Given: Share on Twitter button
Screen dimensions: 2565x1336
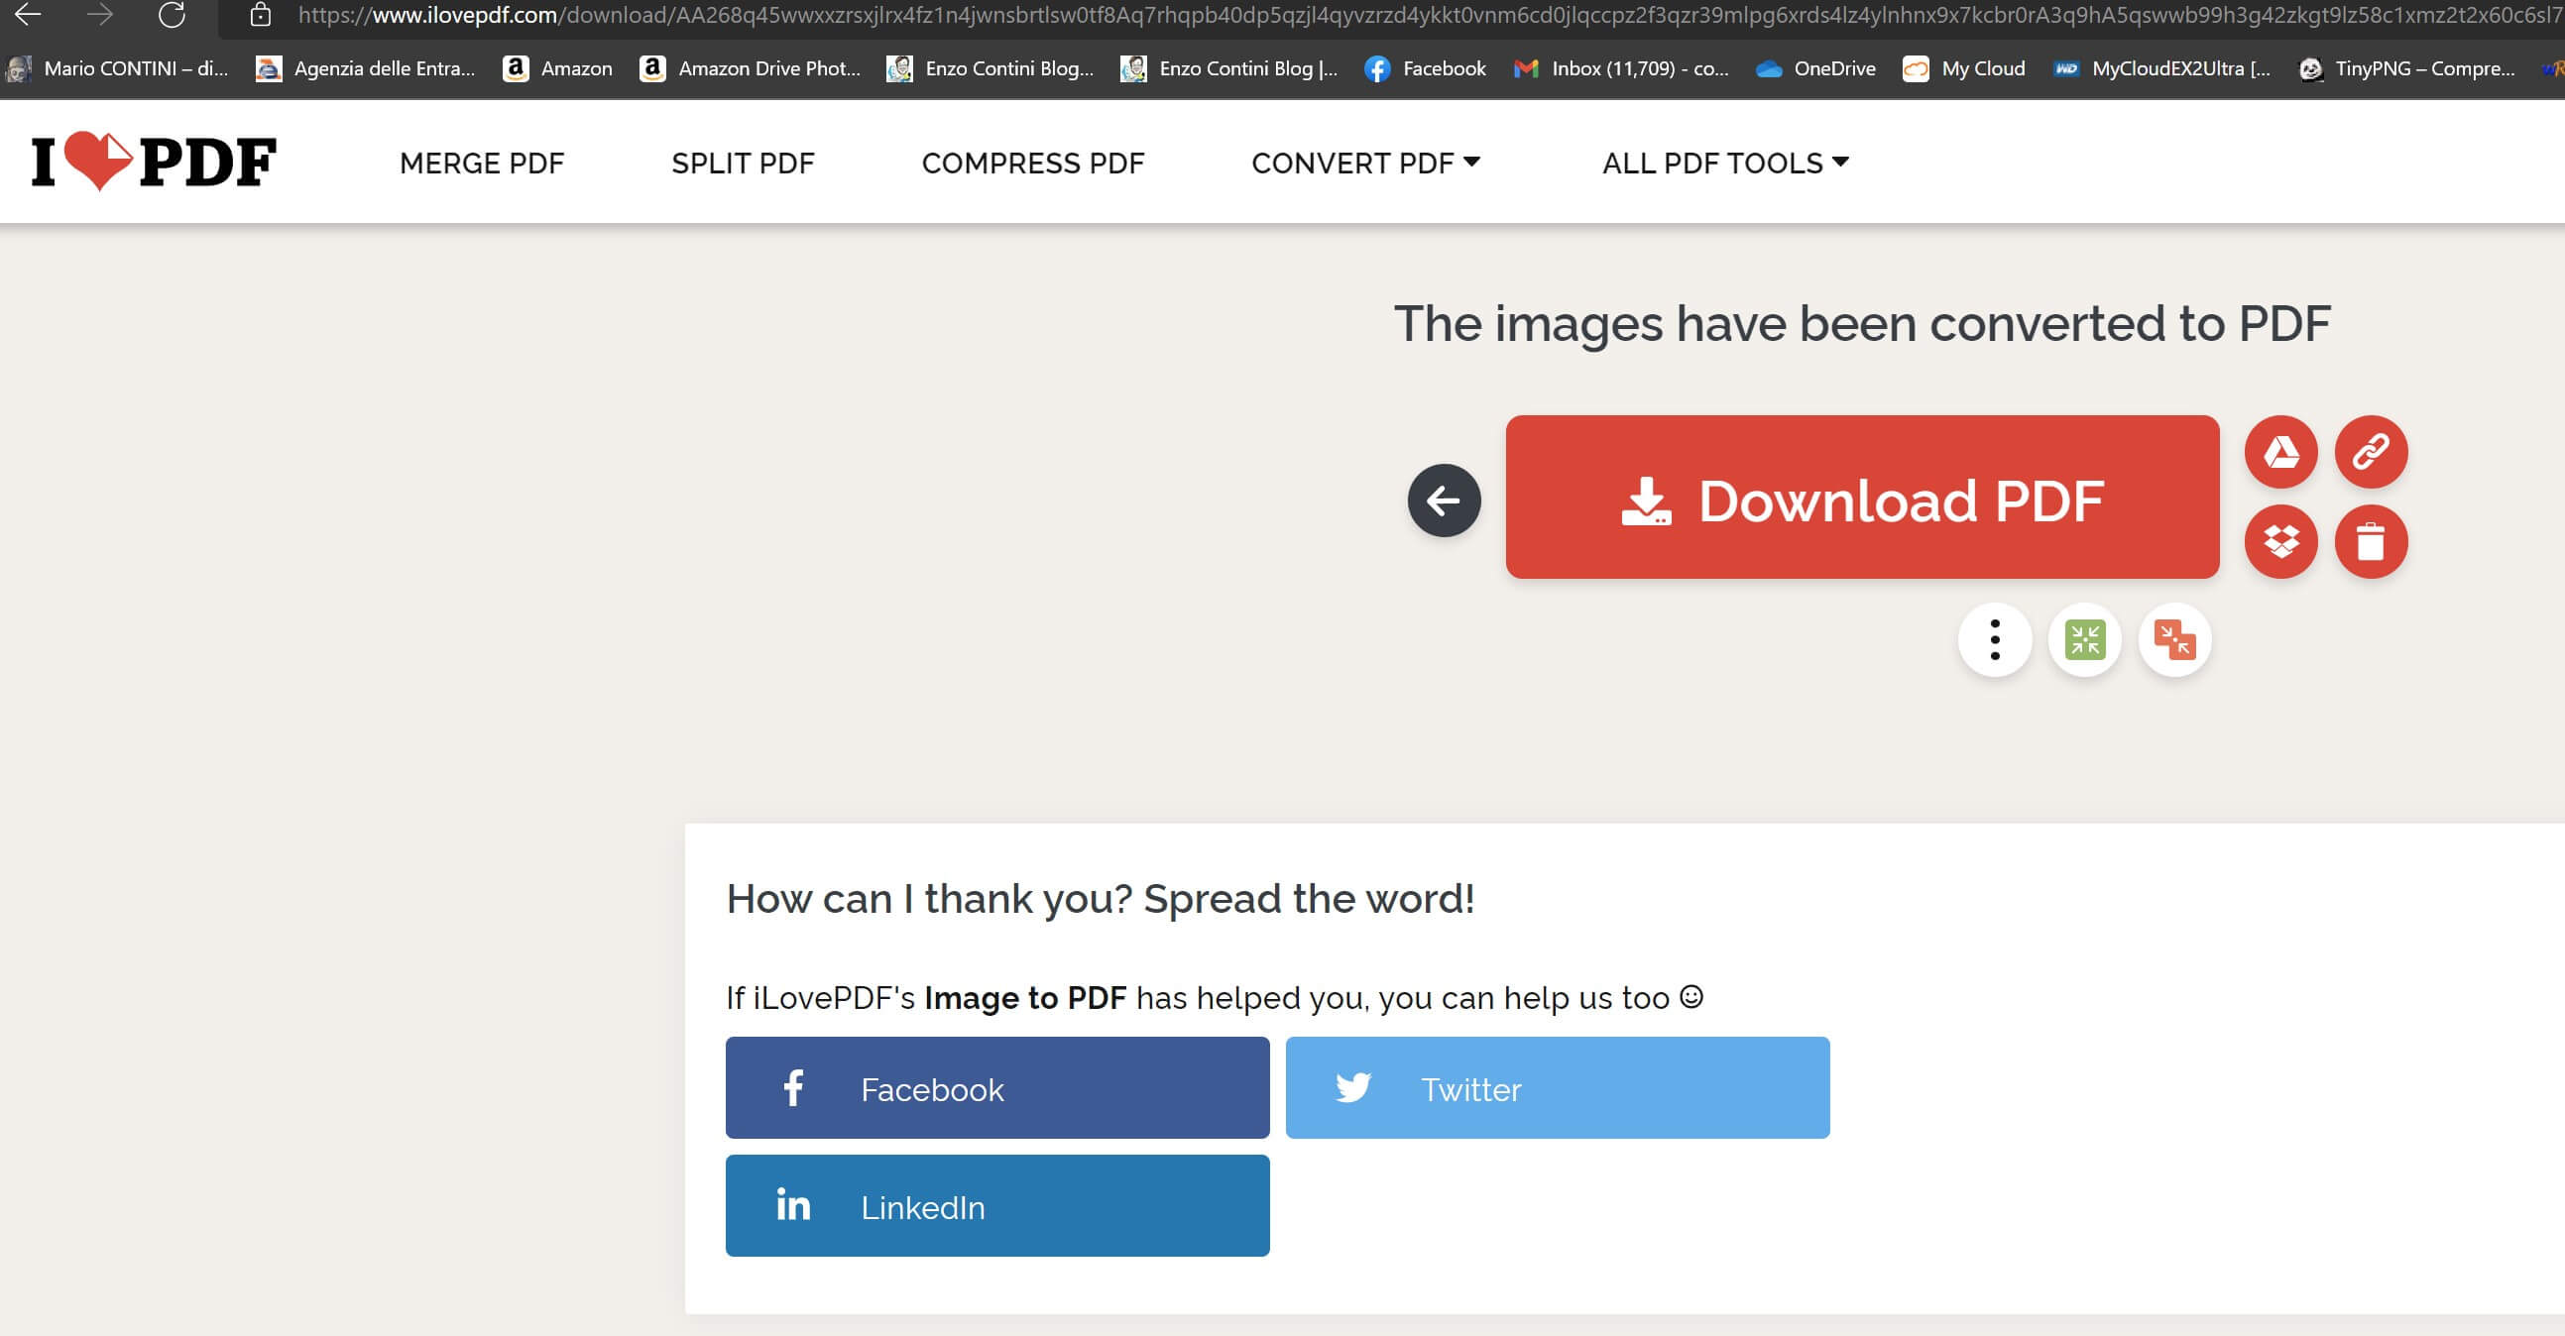Looking at the screenshot, I should (x=1557, y=1088).
